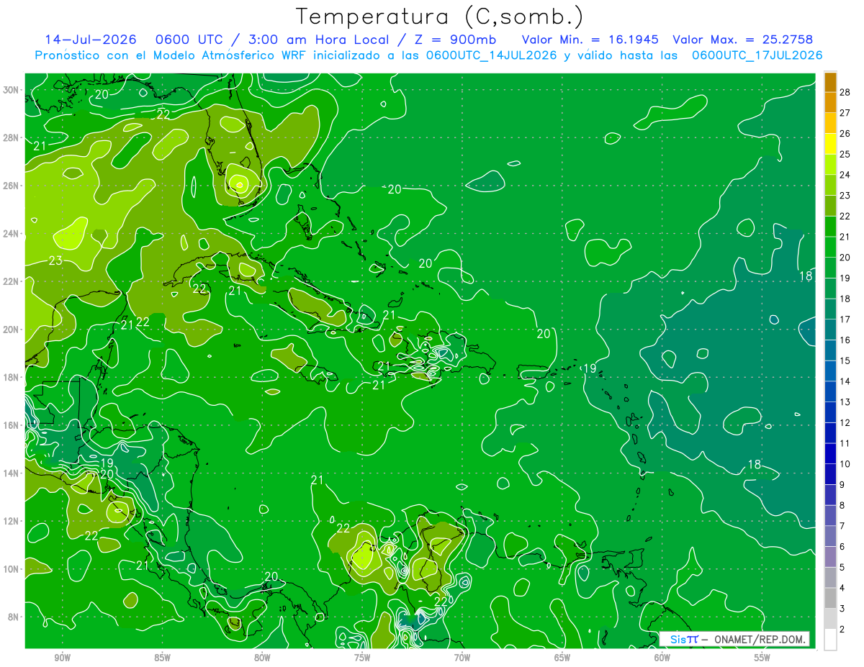Click the 28 label on the color scale
The image size is (864, 667).
coord(845,91)
